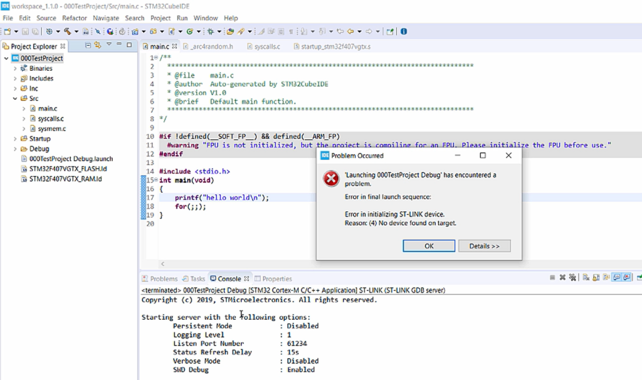
Task: Open Project Explorer View Menu triangle
Action: click(x=109, y=45)
